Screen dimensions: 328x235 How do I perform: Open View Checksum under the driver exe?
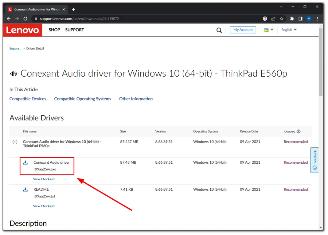44,179
